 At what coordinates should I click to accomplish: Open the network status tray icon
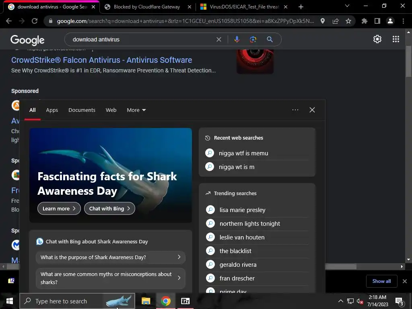coord(350,301)
